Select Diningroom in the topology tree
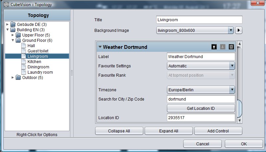This screenshot has height=152, width=266. (x=38, y=67)
